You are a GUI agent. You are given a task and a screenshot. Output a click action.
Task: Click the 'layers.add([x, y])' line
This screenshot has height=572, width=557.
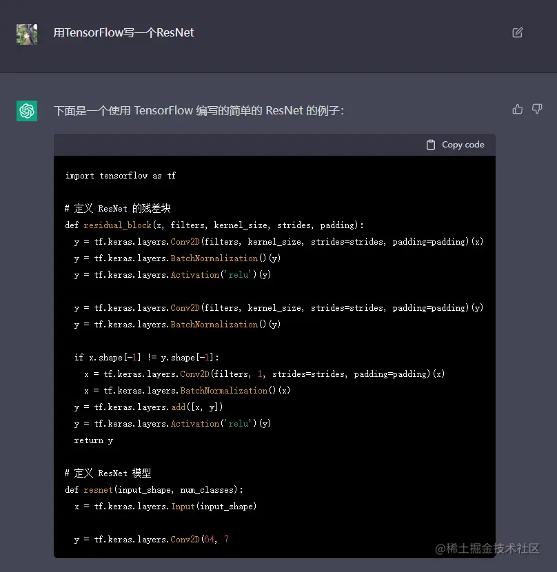(149, 407)
